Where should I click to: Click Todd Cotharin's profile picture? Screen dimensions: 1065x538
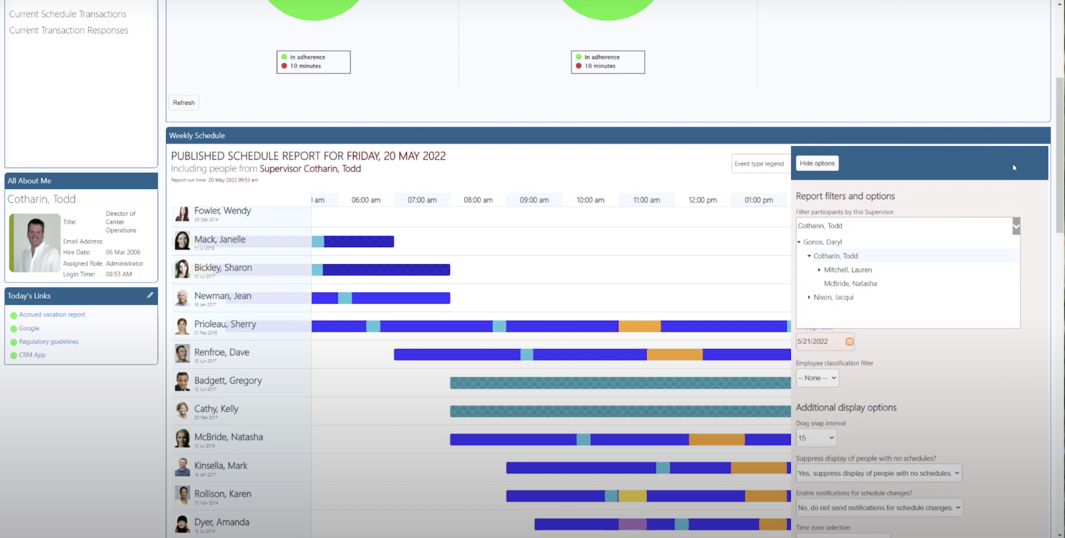(x=35, y=243)
